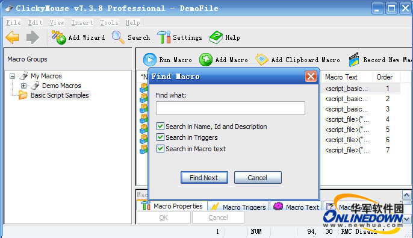The height and width of the screenshot is (238, 413).
Task: Click the Macro Text purple icon
Action: [278, 206]
